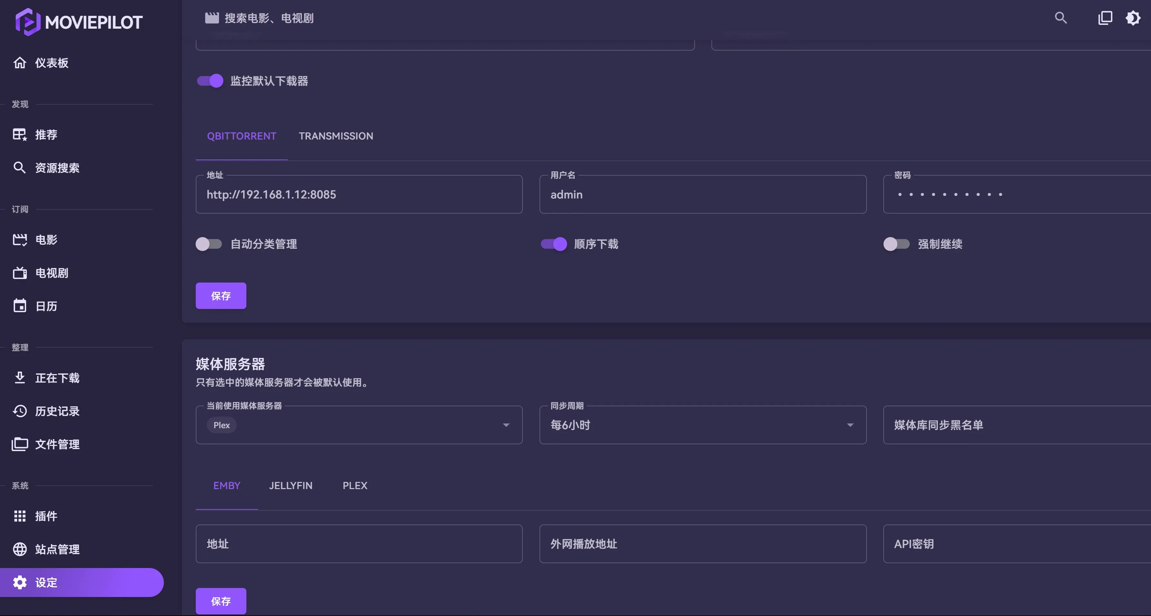Click the resource search magnifier icon in sidebar

point(20,168)
